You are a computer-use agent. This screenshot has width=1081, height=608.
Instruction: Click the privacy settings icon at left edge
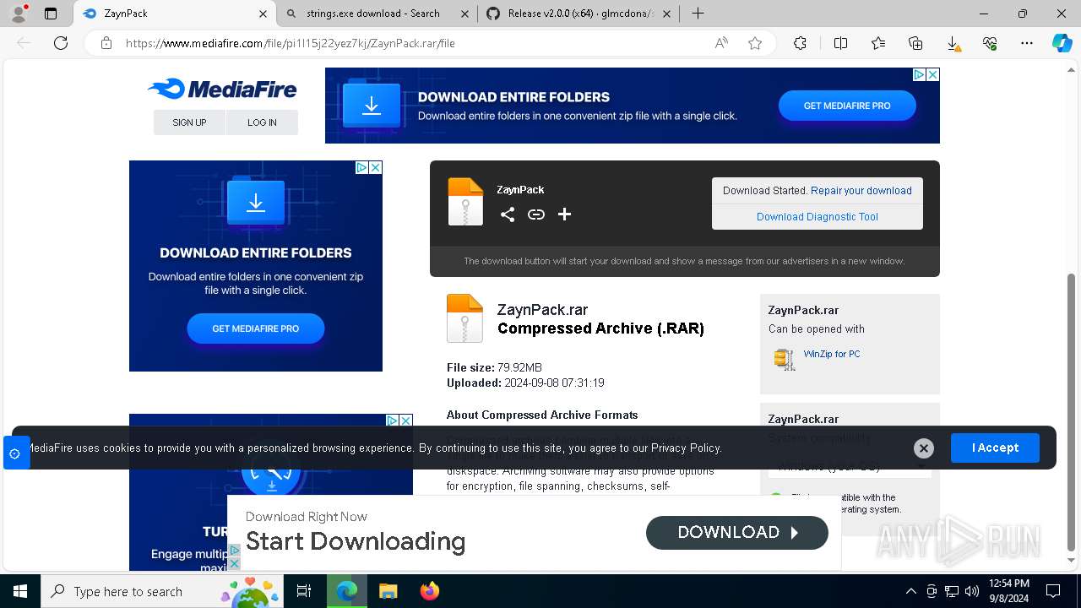(x=15, y=453)
